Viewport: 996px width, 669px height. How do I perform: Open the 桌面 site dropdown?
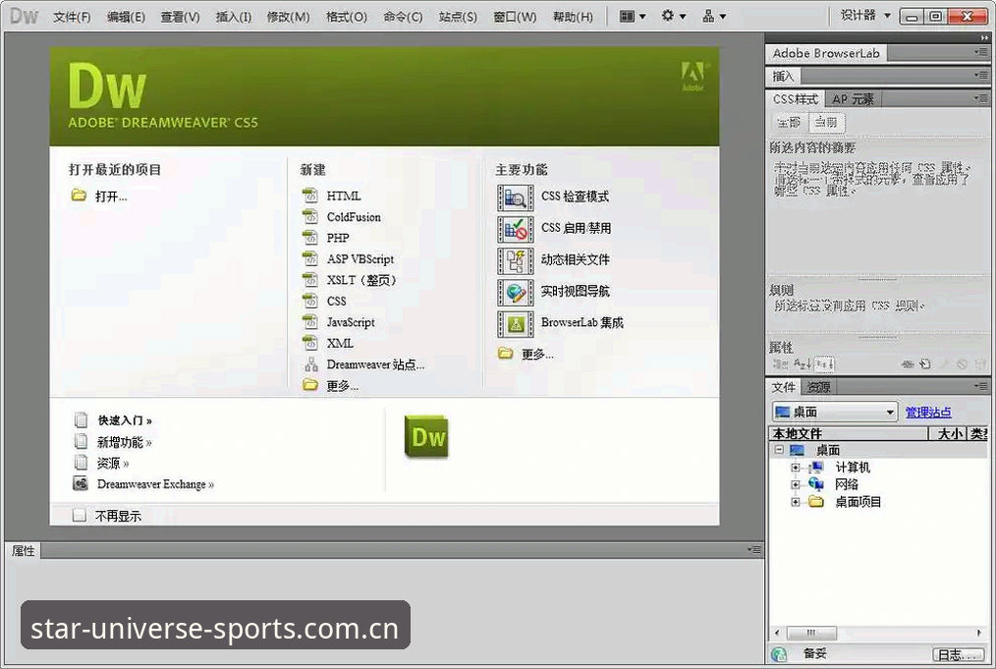click(x=835, y=413)
